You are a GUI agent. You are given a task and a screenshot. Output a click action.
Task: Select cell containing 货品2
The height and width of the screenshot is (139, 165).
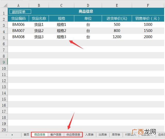tap(39, 31)
